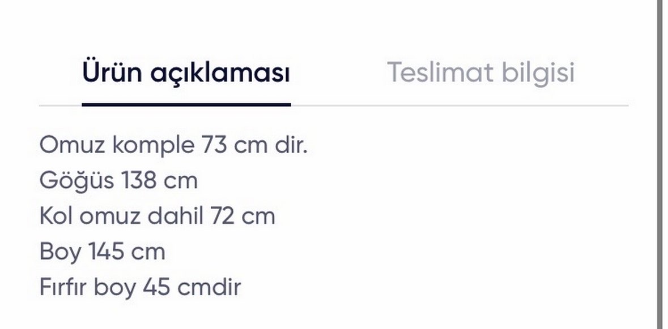Open delivery information via Teslimat bilgisi
Screen dimensions: 668x329
click(x=481, y=72)
